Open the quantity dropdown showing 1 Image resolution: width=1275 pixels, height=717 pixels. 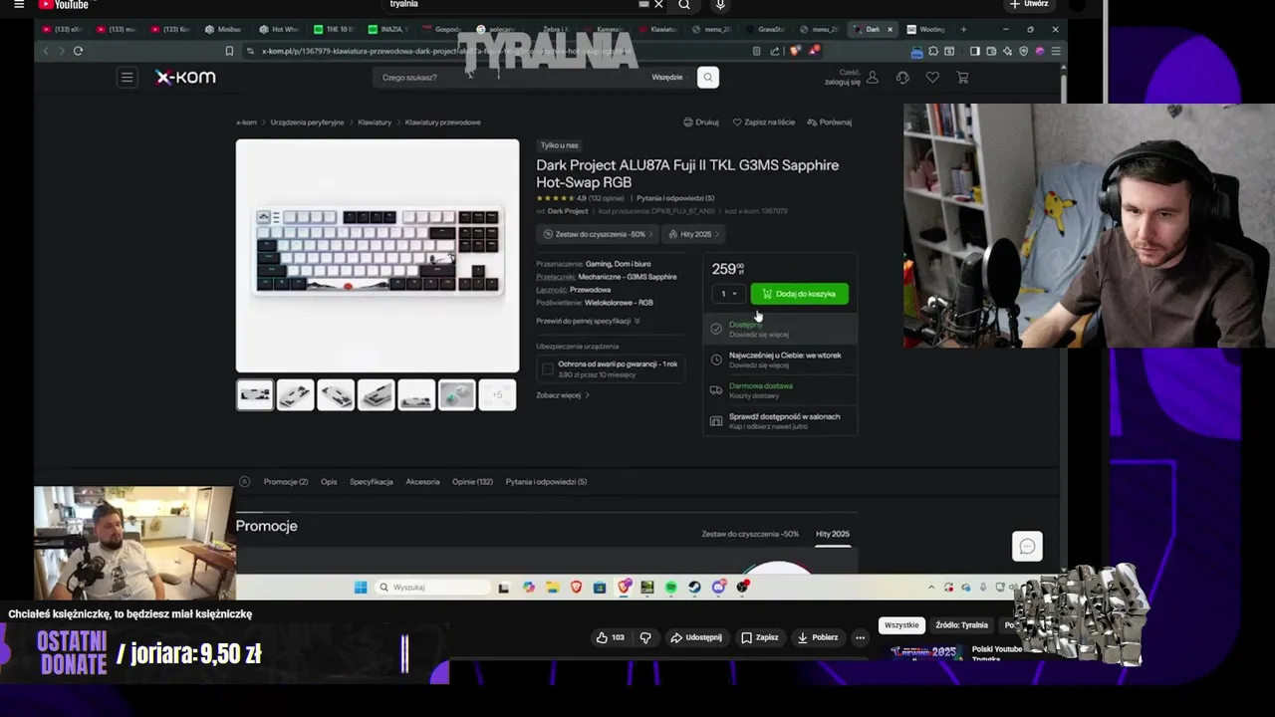pos(728,294)
